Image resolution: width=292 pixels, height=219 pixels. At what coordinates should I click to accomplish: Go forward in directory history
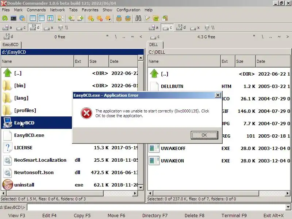(80, 18)
